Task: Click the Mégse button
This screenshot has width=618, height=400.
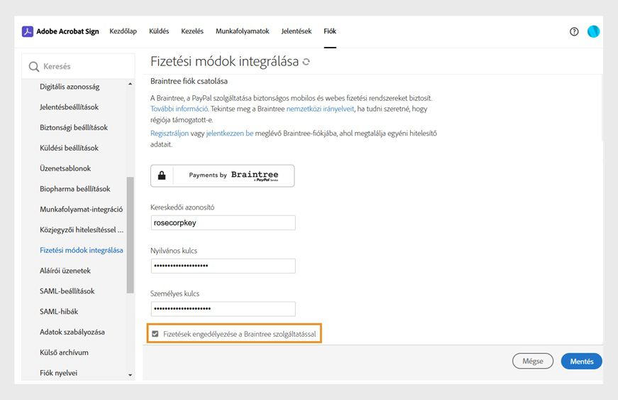Action: [533, 361]
